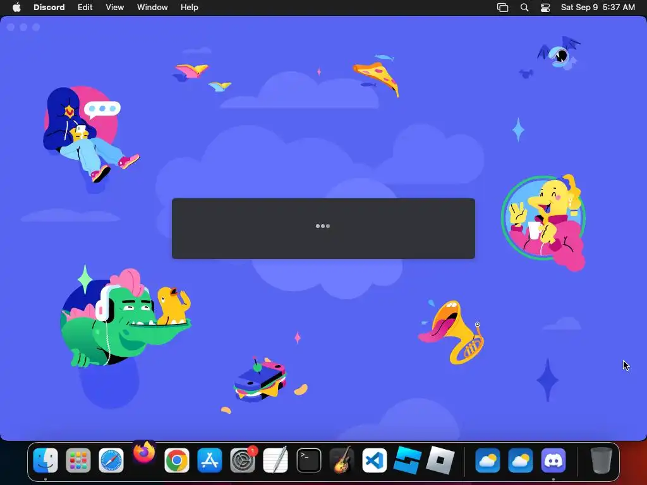This screenshot has width=647, height=485.
Task: Open the Trash in the Dock
Action: pyautogui.click(x=602, y=460)
